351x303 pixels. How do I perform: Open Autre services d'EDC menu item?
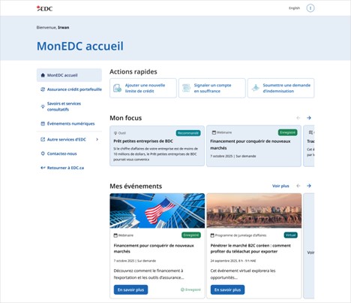coord(67,139)
